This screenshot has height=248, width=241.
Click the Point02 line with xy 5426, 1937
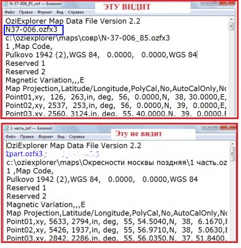[x=117, y=230]
